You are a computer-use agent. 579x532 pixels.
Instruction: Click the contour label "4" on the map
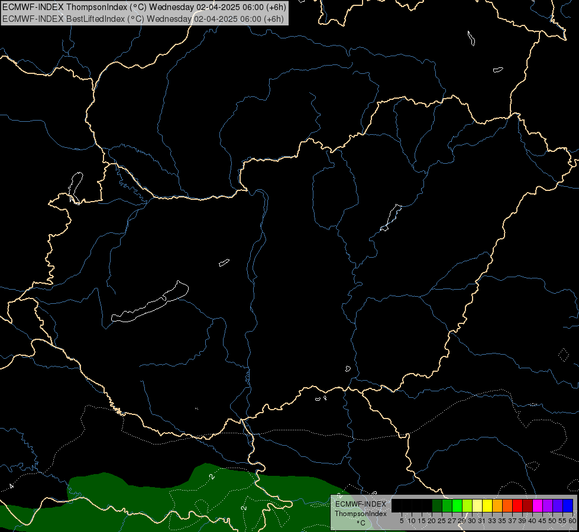[11, 486]
